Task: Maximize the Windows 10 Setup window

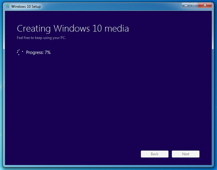Action: pos(194,6)
